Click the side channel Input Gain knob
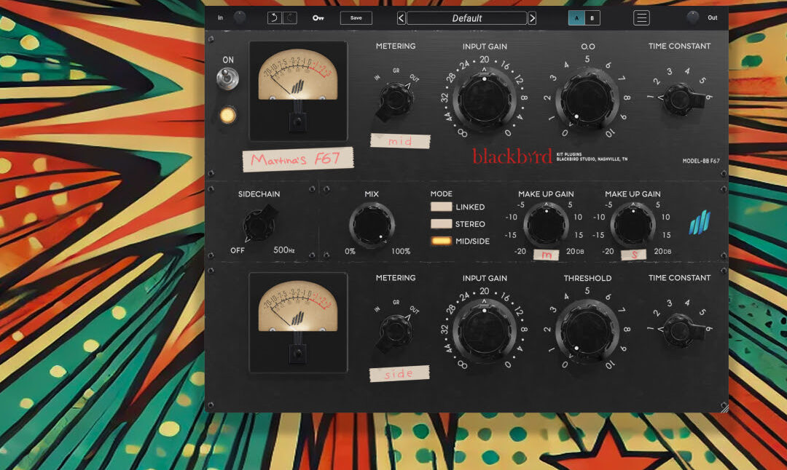Image resolution: width=787 pixels, height=470 pixels. 485,331
